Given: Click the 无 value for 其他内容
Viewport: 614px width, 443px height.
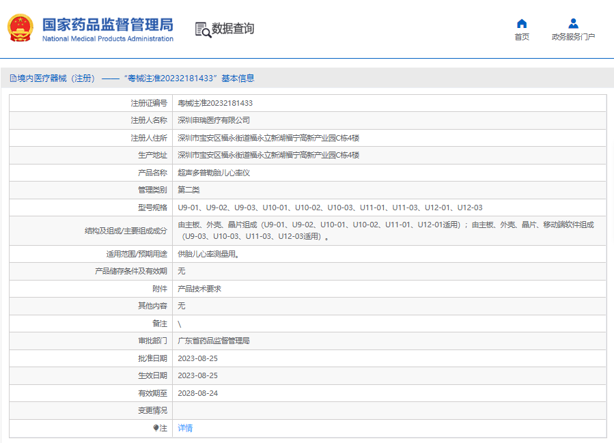Looking at the screenshot, I should pyautogui.click(x=181, y=306).
